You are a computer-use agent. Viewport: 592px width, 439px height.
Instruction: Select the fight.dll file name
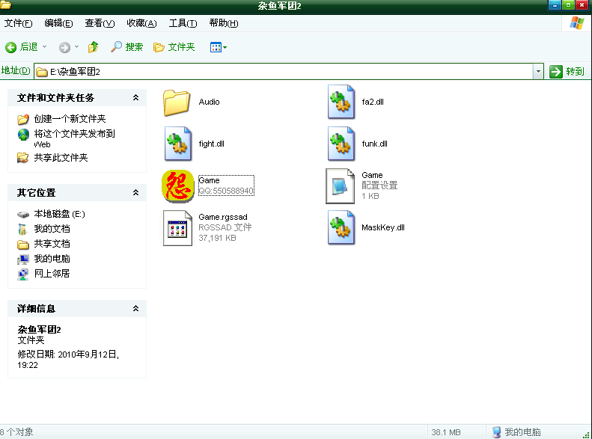pos(211,144)
